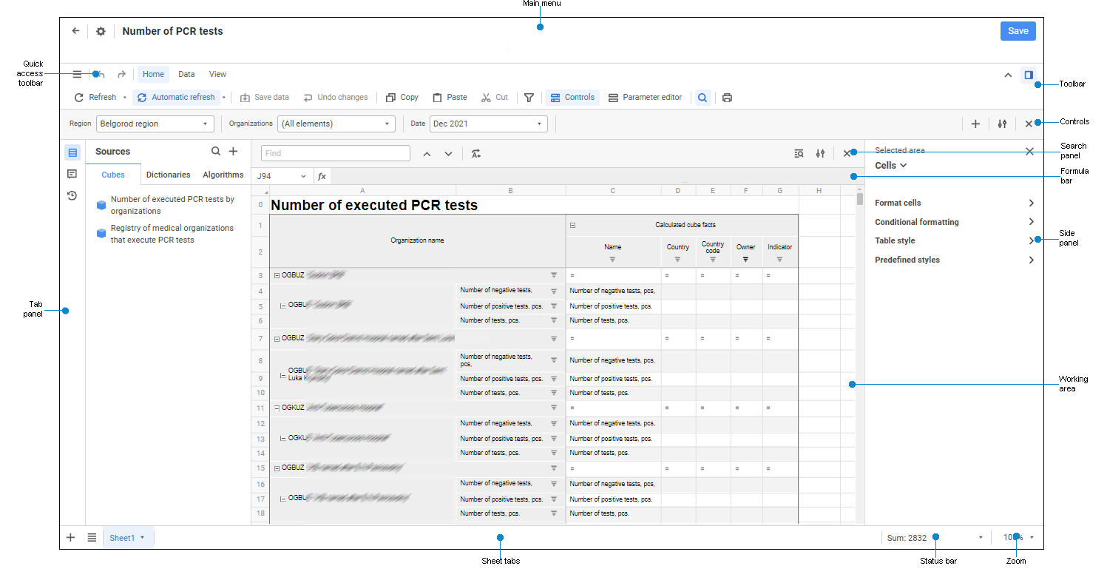Screen dimensions: 1107x583
Task: Click the Owner column filter icon
Action: click(x=745, y=260)
